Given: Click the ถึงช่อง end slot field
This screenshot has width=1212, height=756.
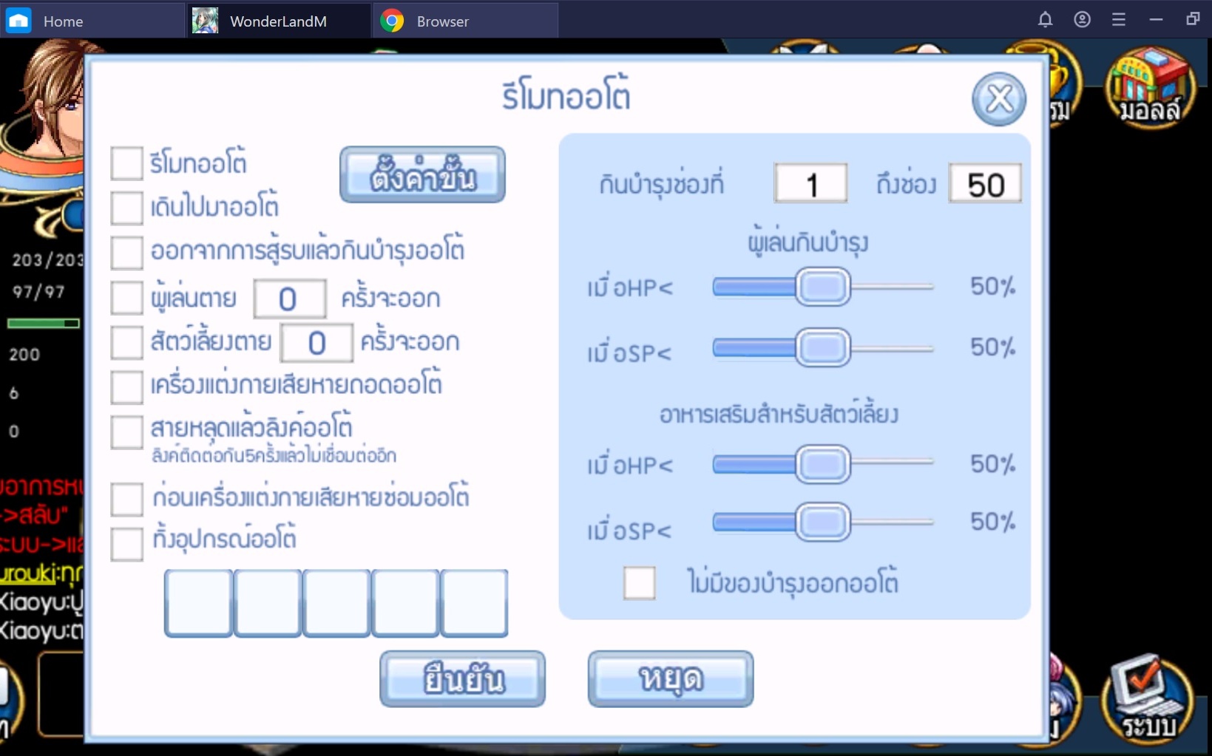Looking at the screenshot, I should [x=985, y=183].
